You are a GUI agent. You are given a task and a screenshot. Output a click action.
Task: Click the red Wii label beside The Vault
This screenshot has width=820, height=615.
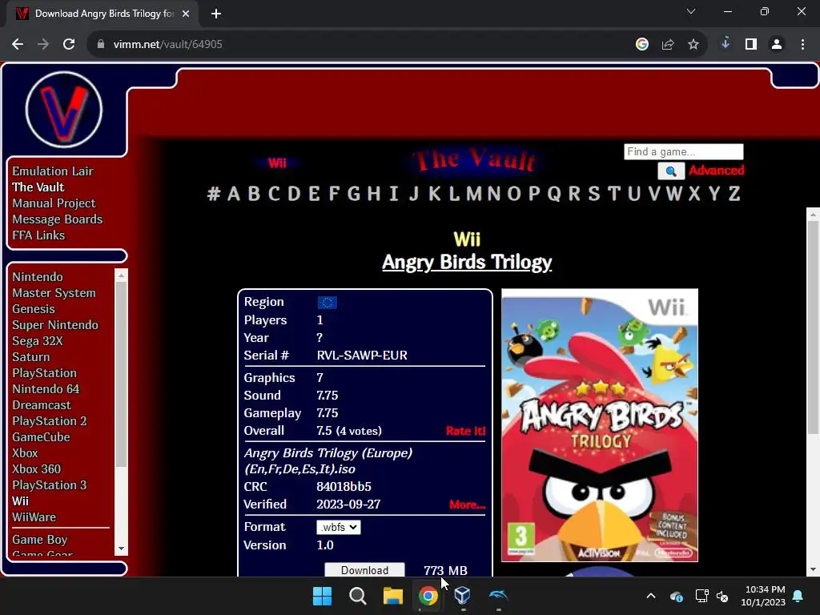pos(277,163)
